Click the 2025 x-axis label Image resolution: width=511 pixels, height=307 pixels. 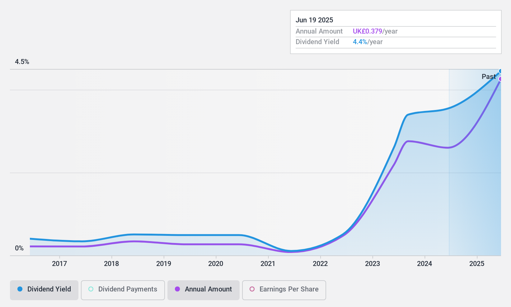[x=477, y=263]
